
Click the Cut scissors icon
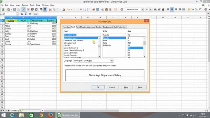(50, 10)
